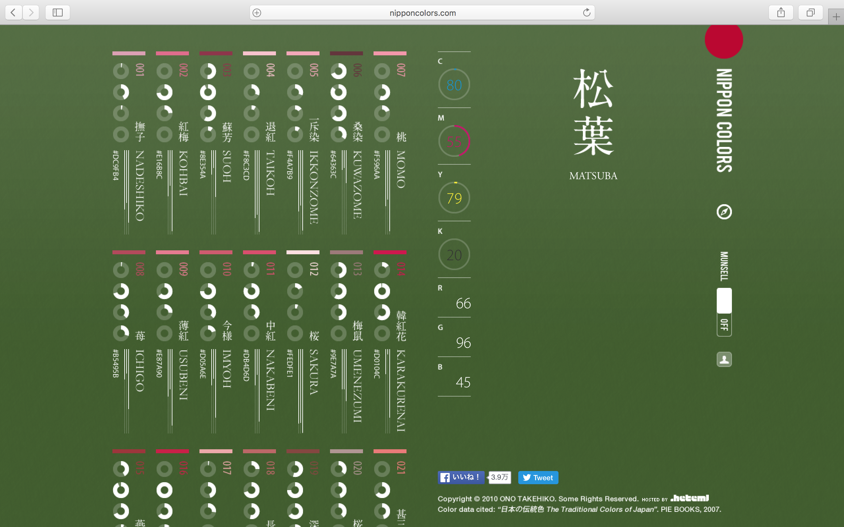This screenshot has width=844, height=527.
Task: Click the Safari share icon
Action: pos(781,13)
